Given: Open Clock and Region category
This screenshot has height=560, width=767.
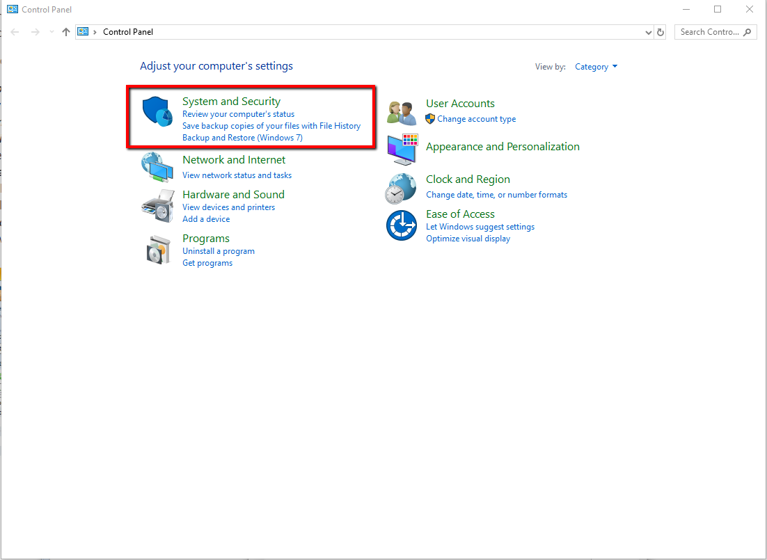Looking at the screenshot, I should pyautogui.click(x=468, y=179).
